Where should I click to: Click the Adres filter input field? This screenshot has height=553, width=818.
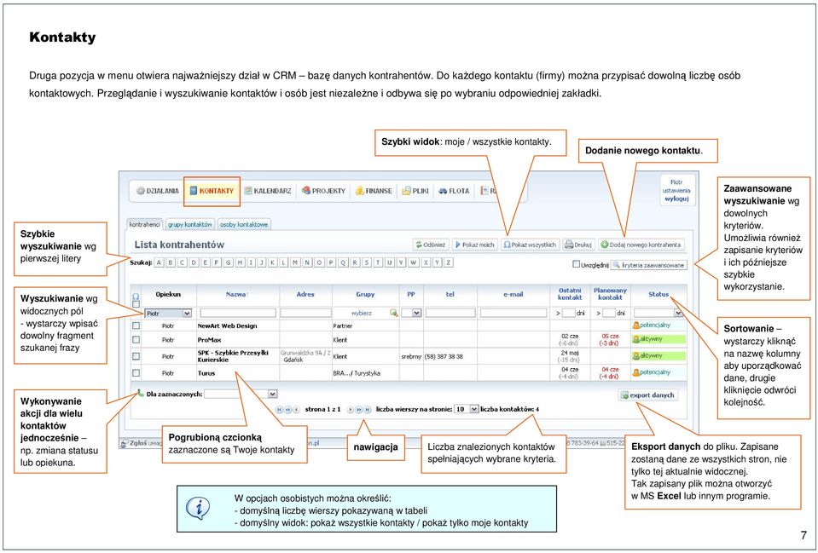click(x=305, y=314)
